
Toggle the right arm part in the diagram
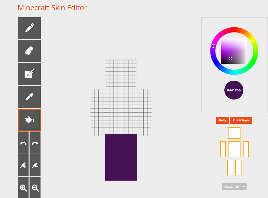point(246,149)
